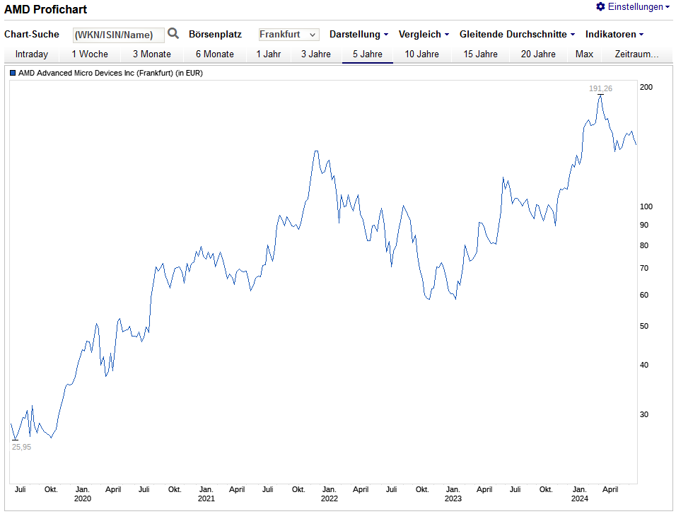Select the 1 Woche timeframe
The width and height of the screenshot is (676, 514).
[90, 54]
